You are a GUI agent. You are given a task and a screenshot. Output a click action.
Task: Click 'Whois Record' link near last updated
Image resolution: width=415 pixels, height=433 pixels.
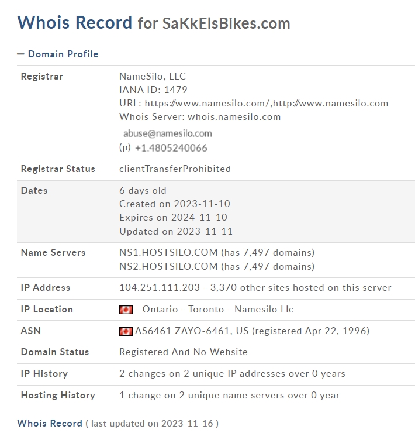coord(50,423)
